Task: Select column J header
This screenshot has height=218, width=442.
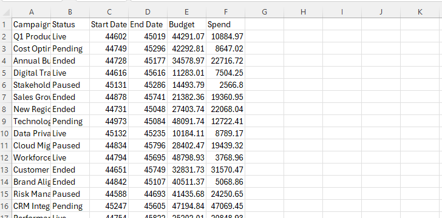Action: pyautogui.click(x=381, y=12)
